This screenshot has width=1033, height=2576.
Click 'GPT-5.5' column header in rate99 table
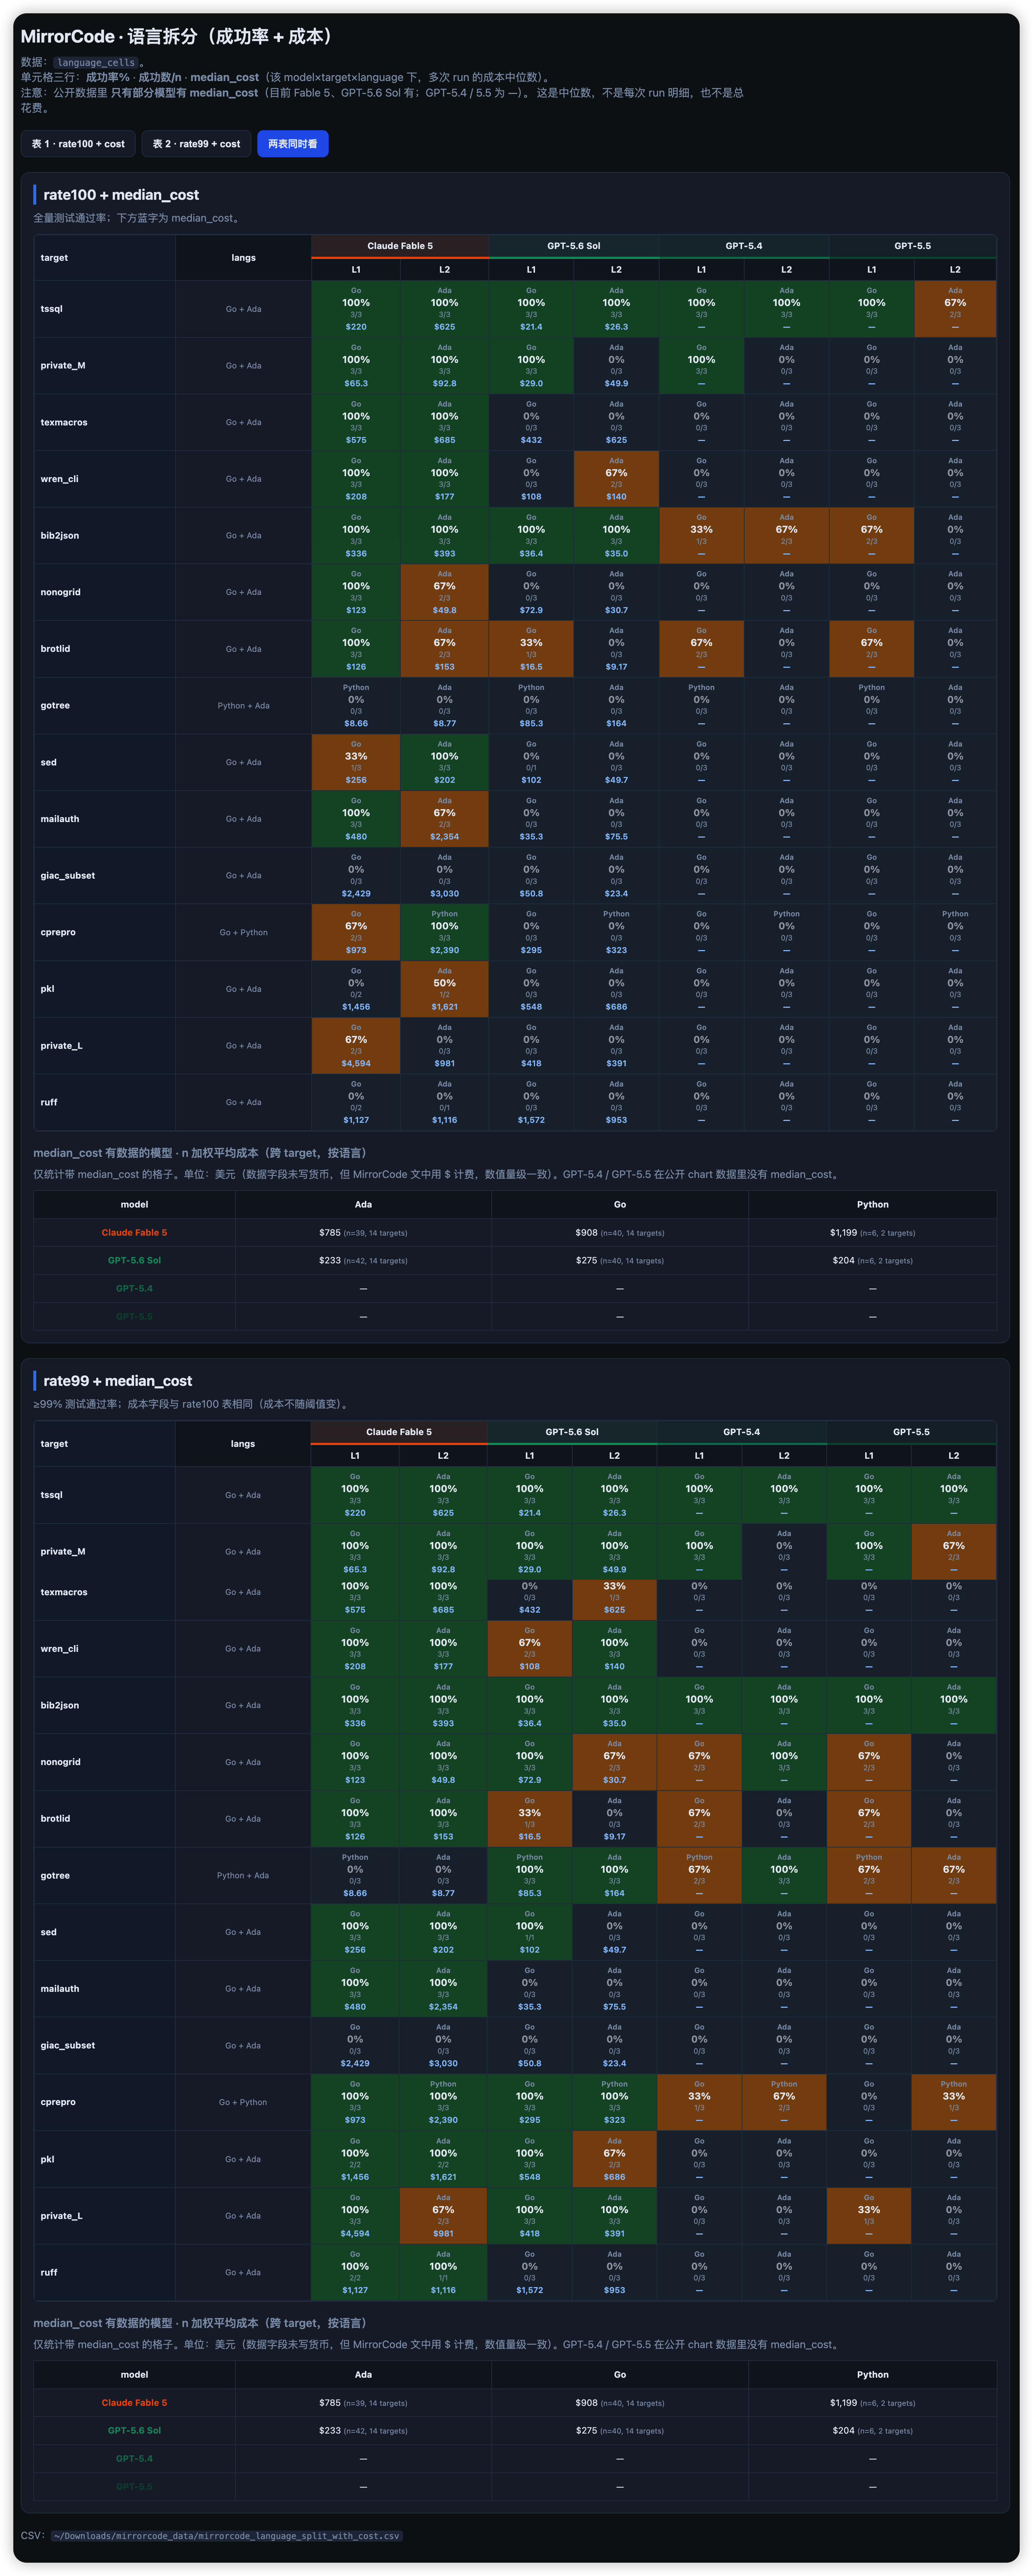point(911,1432)
